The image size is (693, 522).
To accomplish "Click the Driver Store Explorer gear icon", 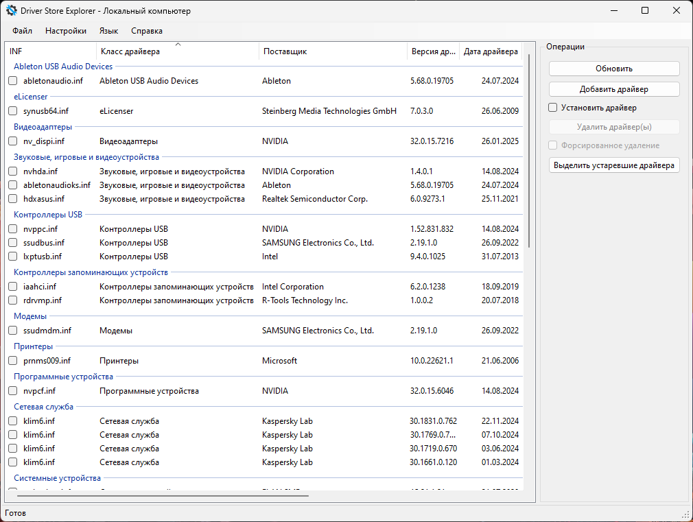I will coord(11,10).
